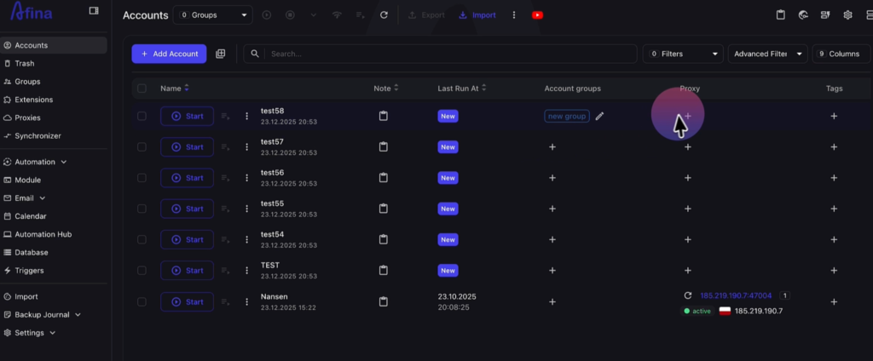873x361 pixels.
Task: Open the Groups dropdown
Action: [212, 15]
